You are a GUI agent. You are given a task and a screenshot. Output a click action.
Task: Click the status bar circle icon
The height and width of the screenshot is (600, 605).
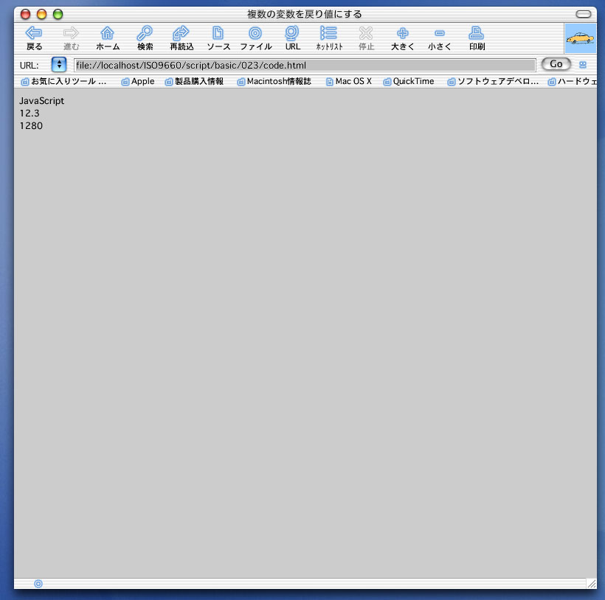pyautogui.click(x=38, y=584)
